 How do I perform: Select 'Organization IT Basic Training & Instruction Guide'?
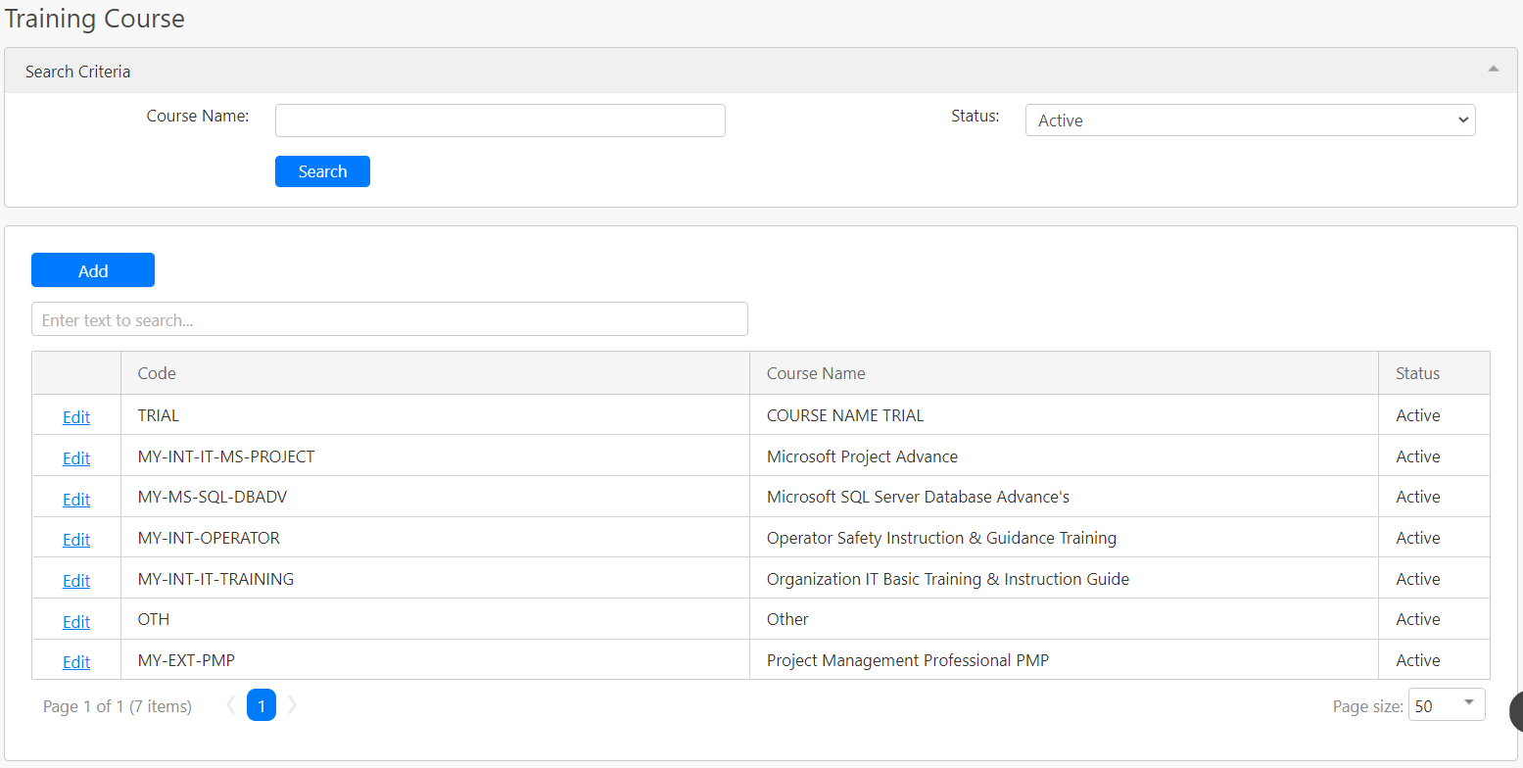(1064, 579)
